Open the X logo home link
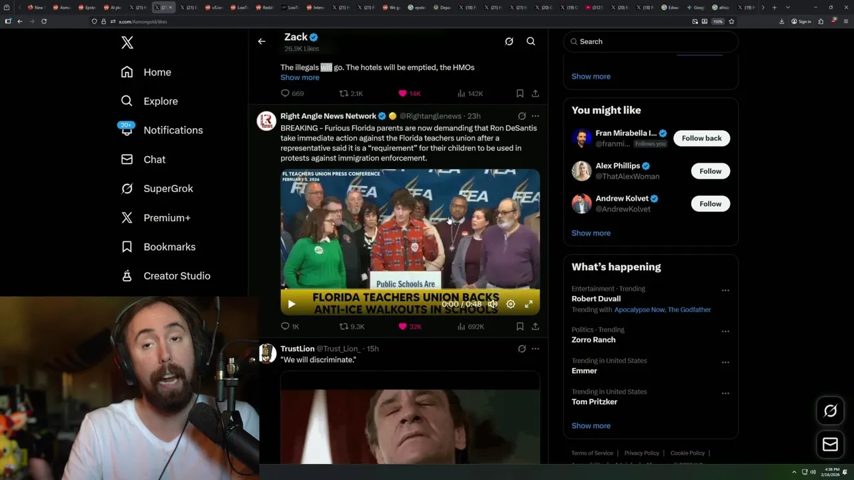Screen dimensions: 854x480 (127, 43)
